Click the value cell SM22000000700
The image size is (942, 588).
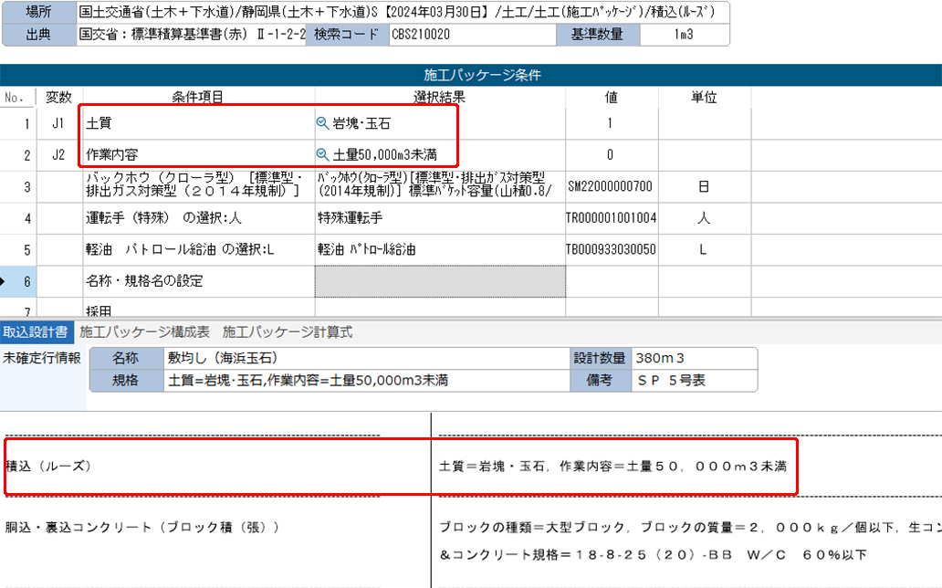pyautogui.click(x=611, y=186)
